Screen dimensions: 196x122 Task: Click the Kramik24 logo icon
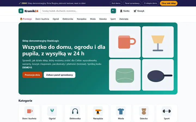click(21, 11)
